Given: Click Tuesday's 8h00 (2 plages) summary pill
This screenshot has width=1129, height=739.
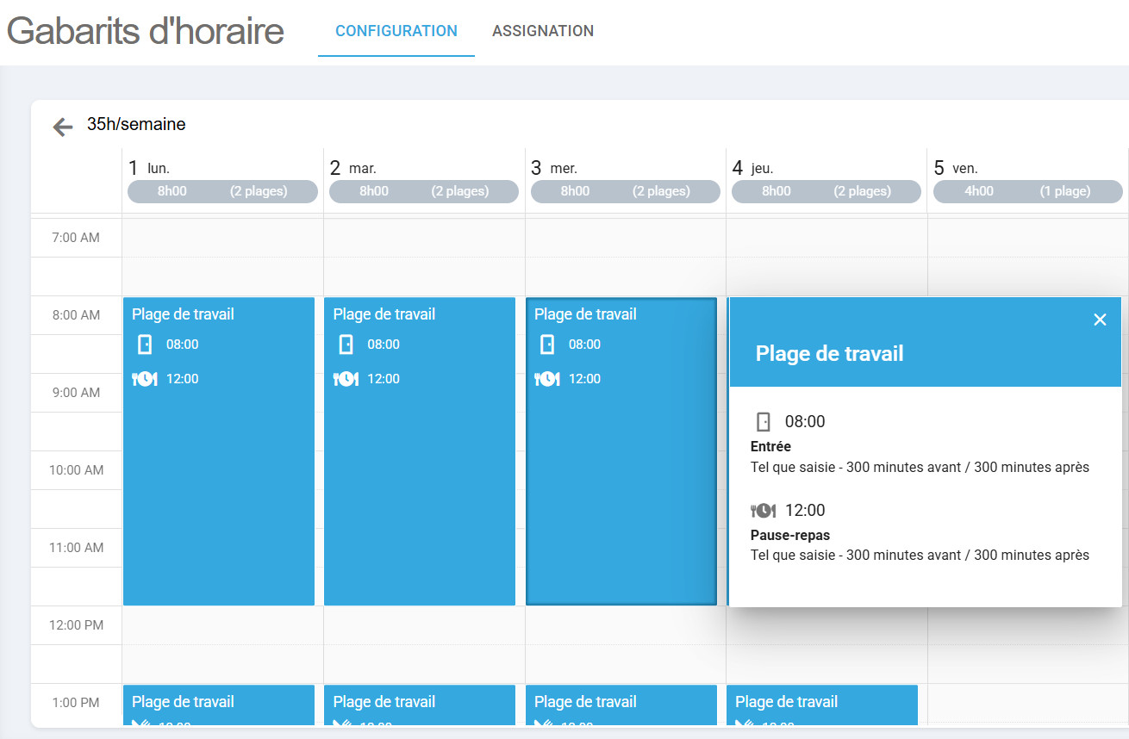Looking at the screenshot, I should tap(424, 191).
